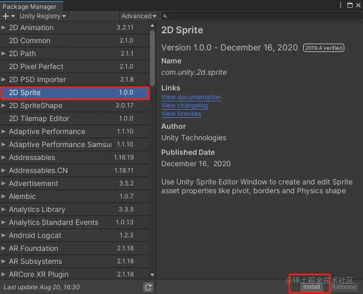Open the add package plus menu

point(8,16)
